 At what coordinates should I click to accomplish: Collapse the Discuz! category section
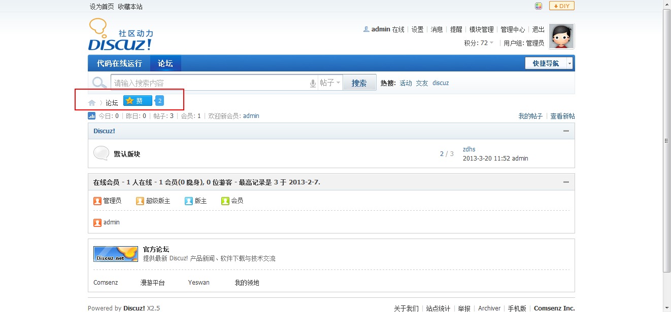click(566, 131)
